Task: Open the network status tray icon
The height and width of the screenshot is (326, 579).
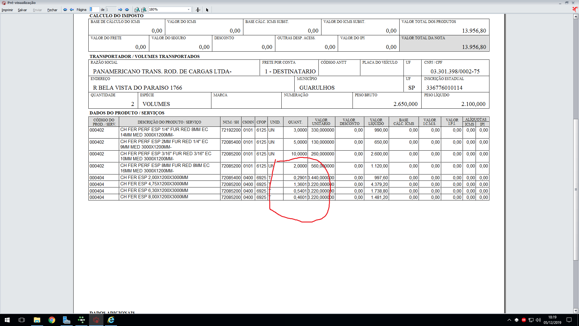Action: 531,320
